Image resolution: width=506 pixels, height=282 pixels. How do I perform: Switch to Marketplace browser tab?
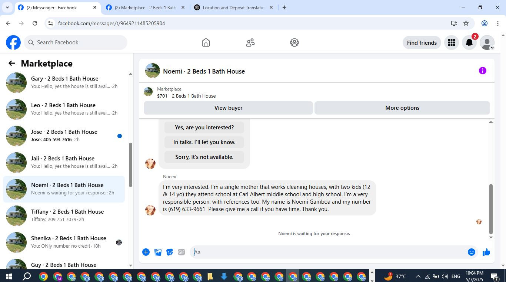[145, 7]
